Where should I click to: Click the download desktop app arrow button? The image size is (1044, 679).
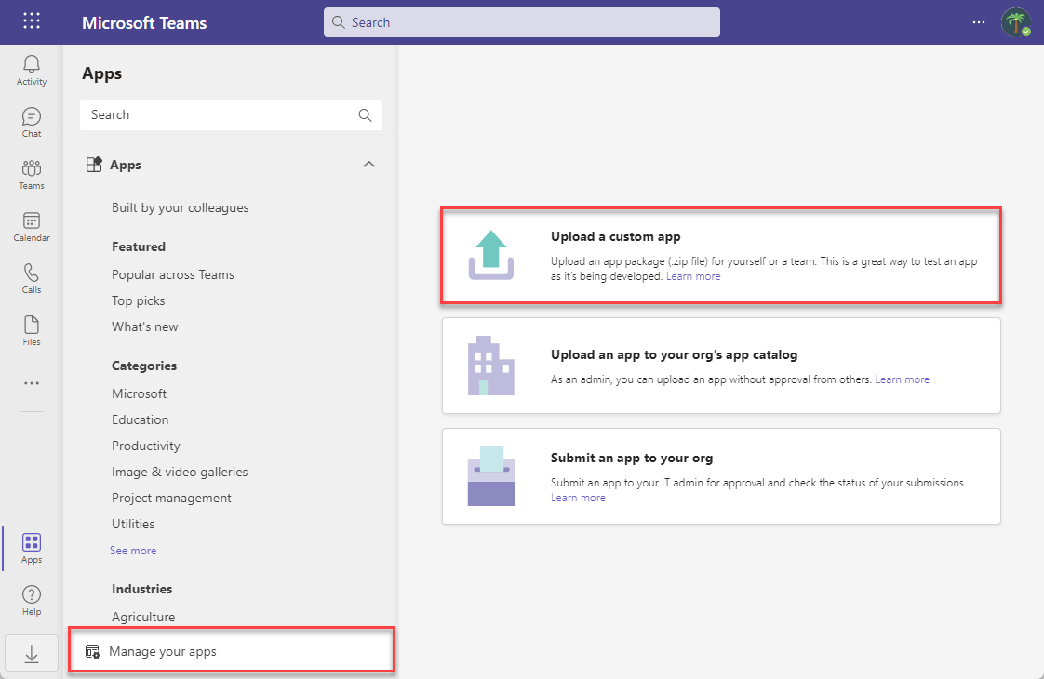pos(32,654)
